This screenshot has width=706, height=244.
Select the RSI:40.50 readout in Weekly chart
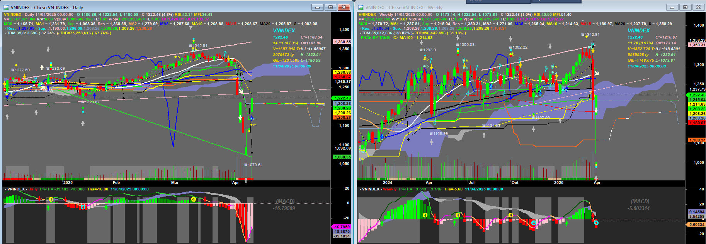pyautogui.click(x=543, y=15)
